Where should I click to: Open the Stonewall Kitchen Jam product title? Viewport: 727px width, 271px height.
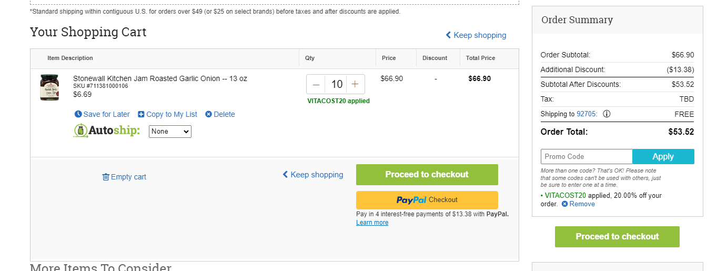160,78
